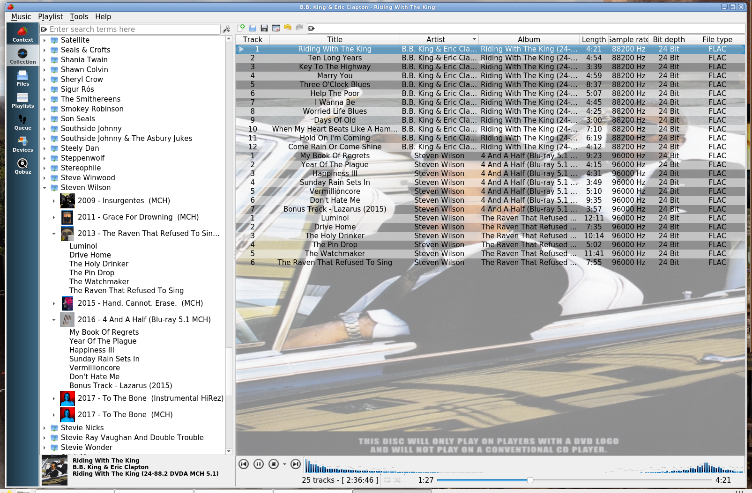Load a playlist with the folder icon
The width and height of the screenshot is (752, 493).
[x=253, y=28]
